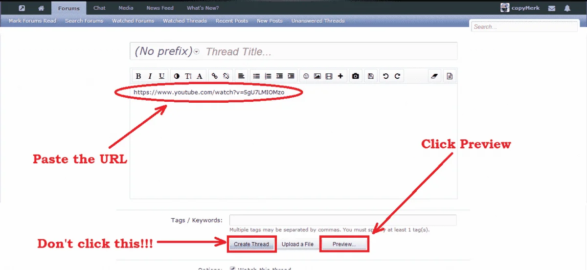
Task: Click the camera icon in the toolbar
Action: tap(356, 76)
